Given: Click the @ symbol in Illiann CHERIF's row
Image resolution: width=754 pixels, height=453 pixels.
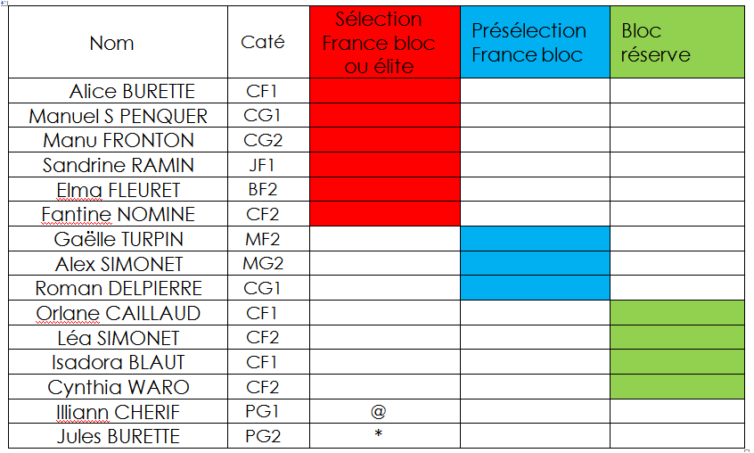Looking at the screenshot, I should (x=380, y=411).
